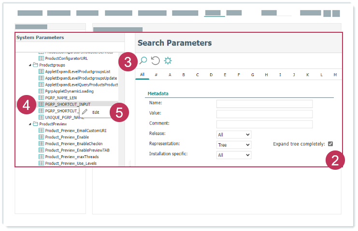Collapse the Productgroups tree node
Screen dimensions: 358x231
(x=29, y=65)
